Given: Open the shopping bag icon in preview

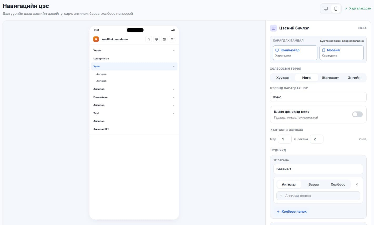Looking at the screenshot, I should [164, 39].
